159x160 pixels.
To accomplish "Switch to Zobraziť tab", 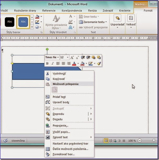I will (108, 10).
